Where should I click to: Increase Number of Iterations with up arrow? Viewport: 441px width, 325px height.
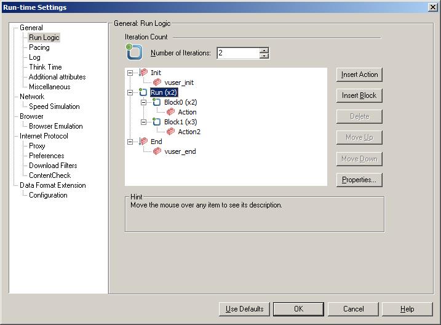(264, 50)
